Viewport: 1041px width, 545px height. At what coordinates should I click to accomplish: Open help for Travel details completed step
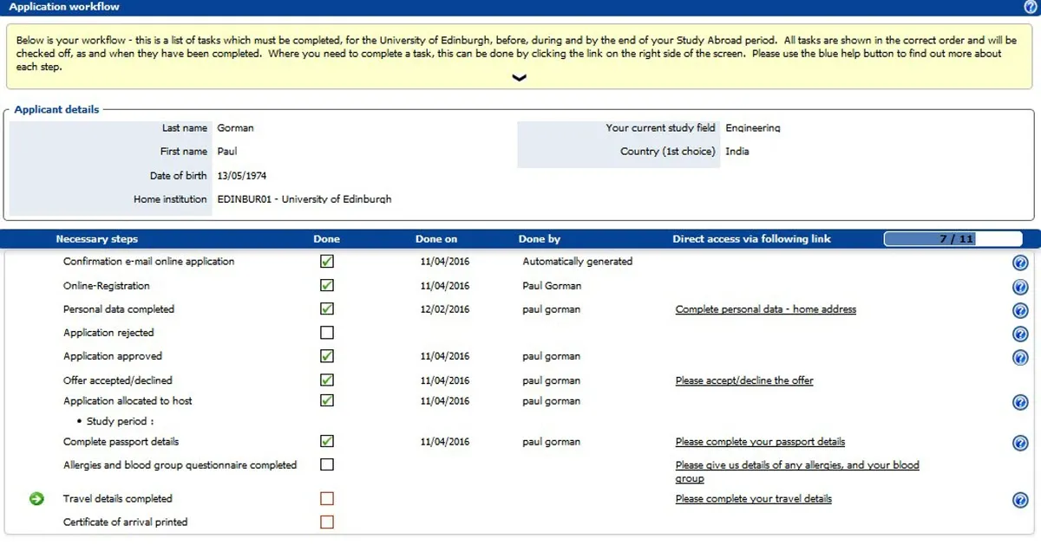click(1020, 499)
